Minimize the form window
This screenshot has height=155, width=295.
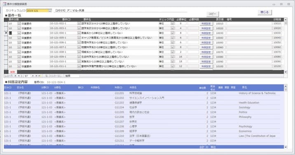274,4
